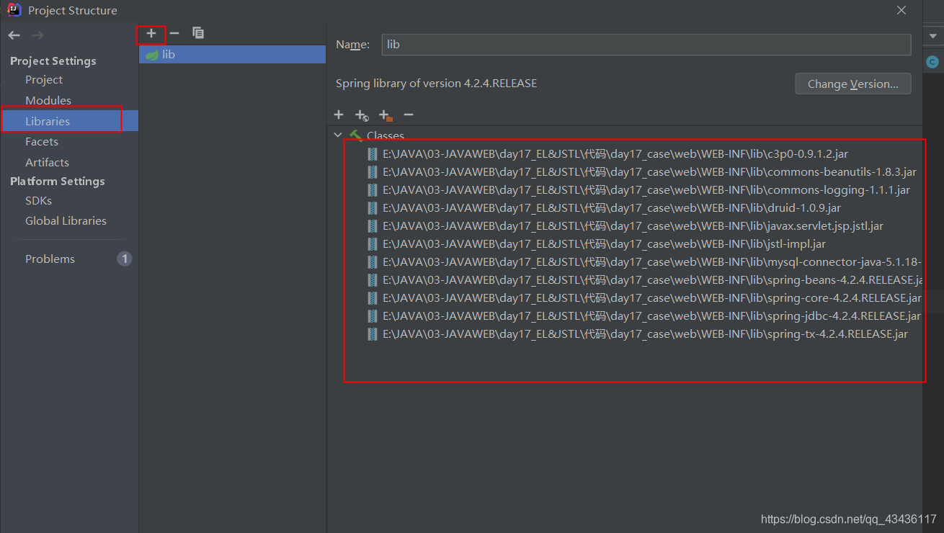The image size is (944, 533).
Task: Remove the selected library
Action: point(174,33)
